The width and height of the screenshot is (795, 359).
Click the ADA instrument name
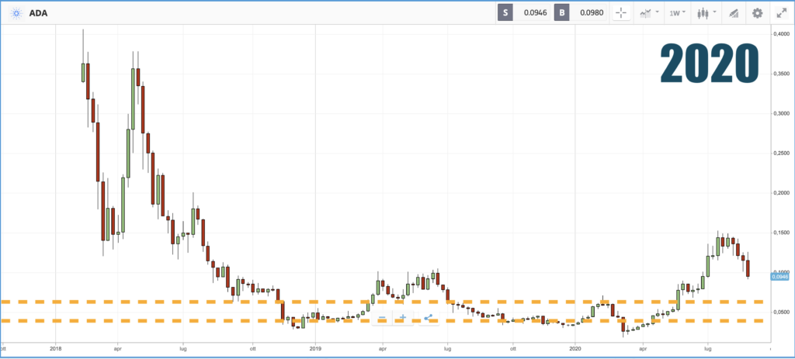[38, 13]
